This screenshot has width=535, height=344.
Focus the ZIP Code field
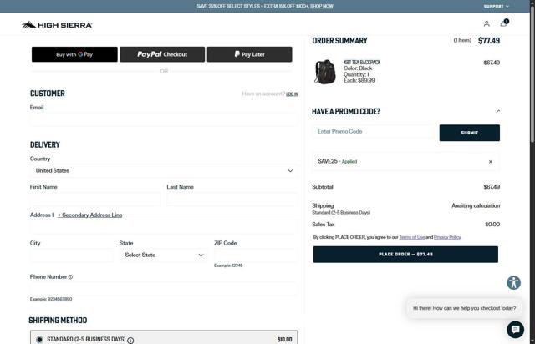[256, 255]
